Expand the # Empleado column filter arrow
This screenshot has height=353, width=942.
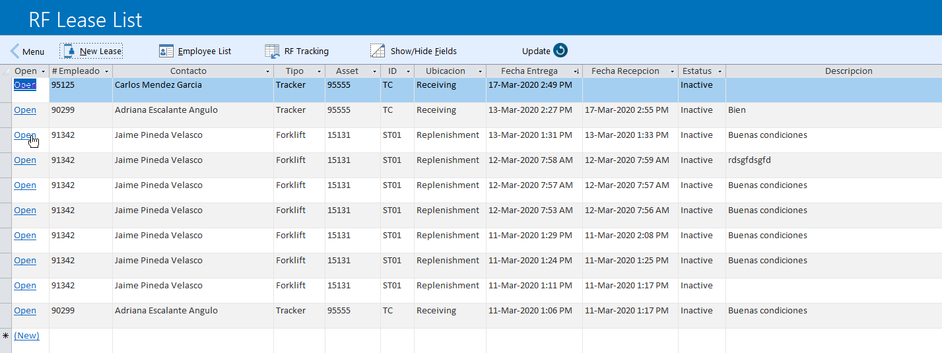(x=106, y=71)
